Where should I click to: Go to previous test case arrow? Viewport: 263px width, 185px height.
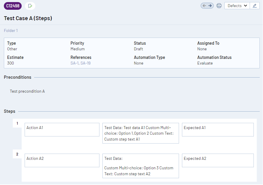tap(204, 6)
